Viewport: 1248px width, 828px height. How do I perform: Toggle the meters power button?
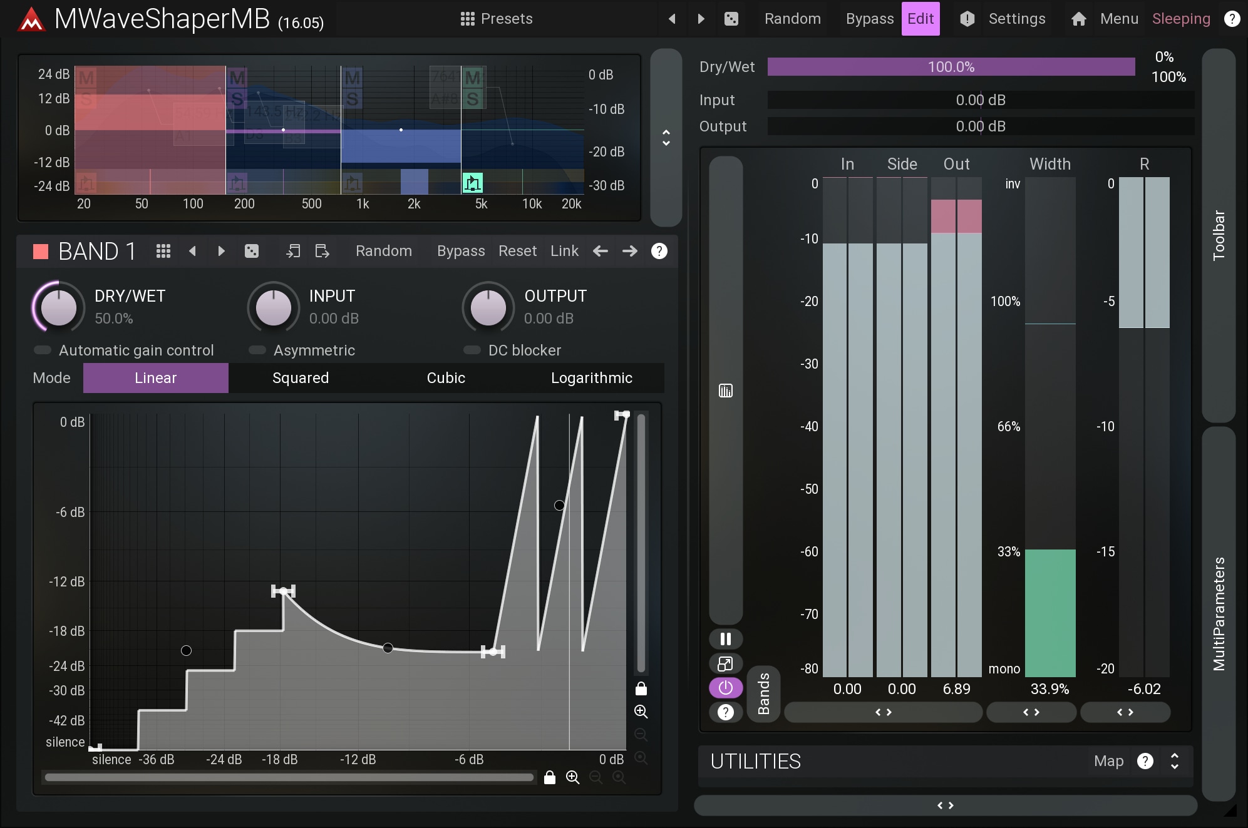(726, 688)
